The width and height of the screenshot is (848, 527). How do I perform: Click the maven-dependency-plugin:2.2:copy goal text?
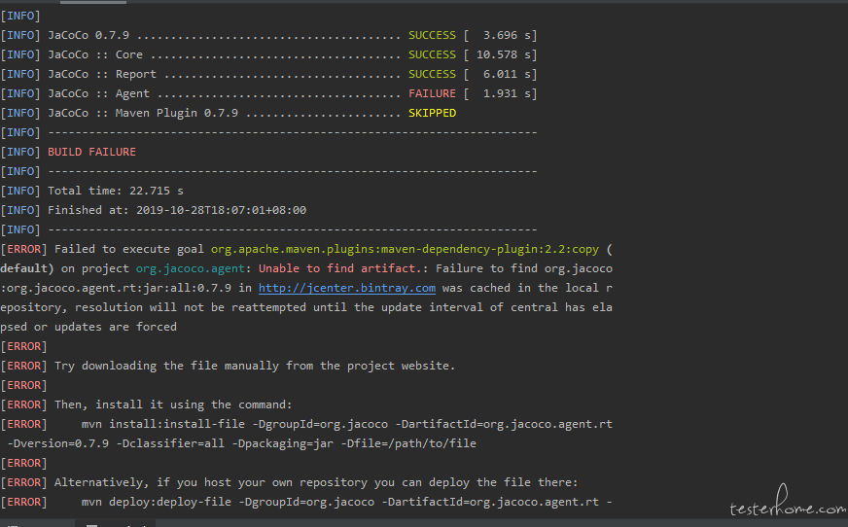(405, 249)
